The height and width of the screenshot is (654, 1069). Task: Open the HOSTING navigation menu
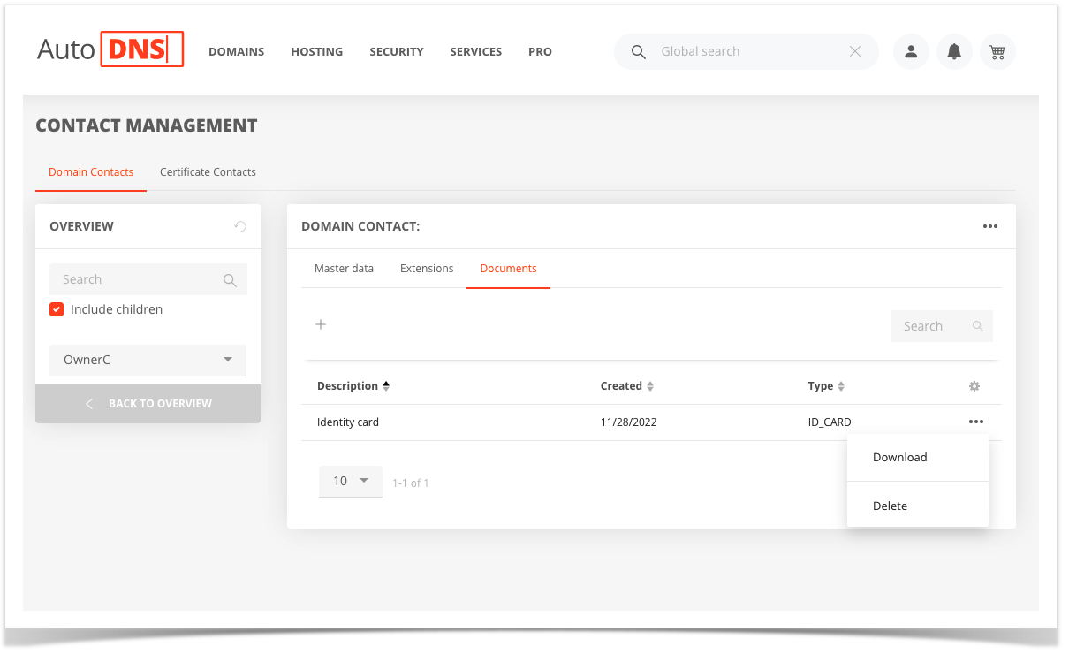[x=317, y=52]
